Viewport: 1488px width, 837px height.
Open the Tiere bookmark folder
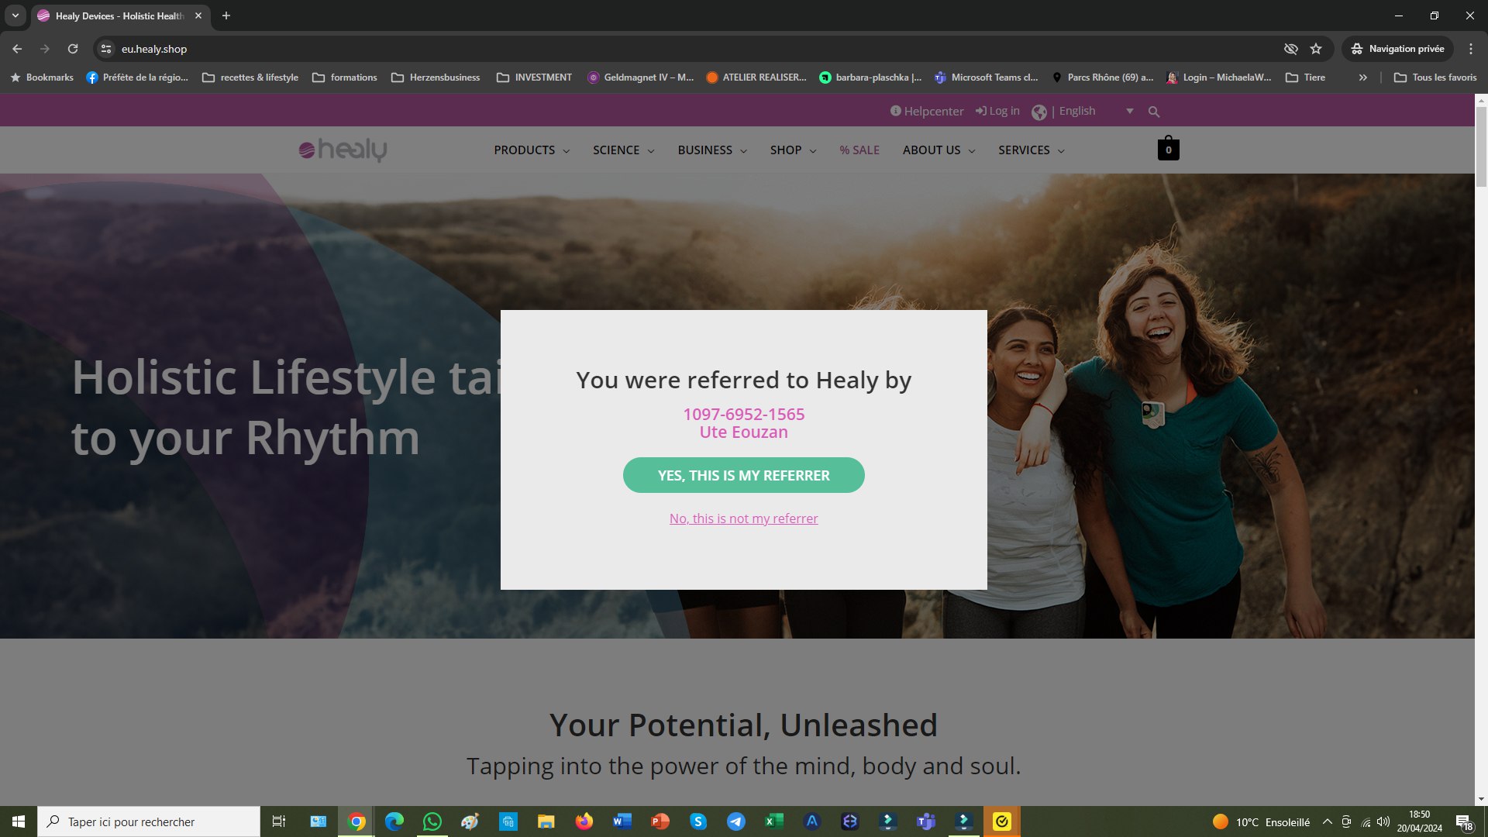tap(1306, 77)
